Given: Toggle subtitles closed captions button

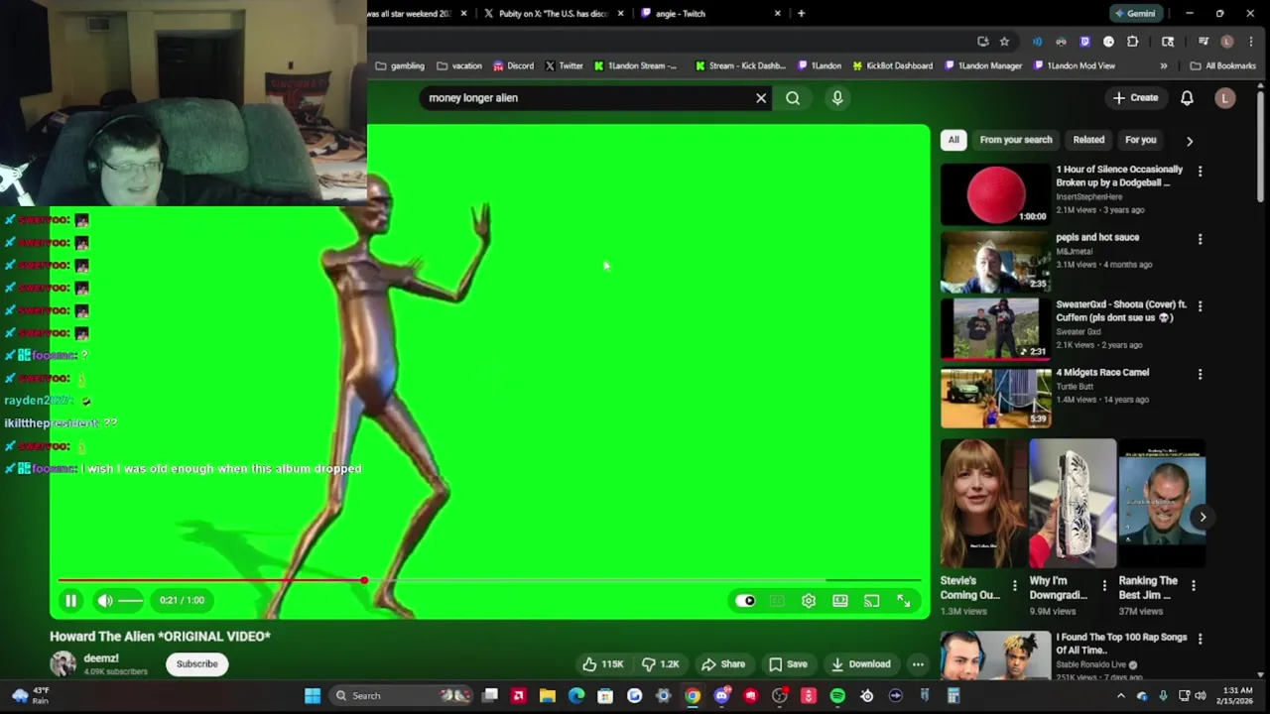Looking at the screenshot, I should coord(777,600).
